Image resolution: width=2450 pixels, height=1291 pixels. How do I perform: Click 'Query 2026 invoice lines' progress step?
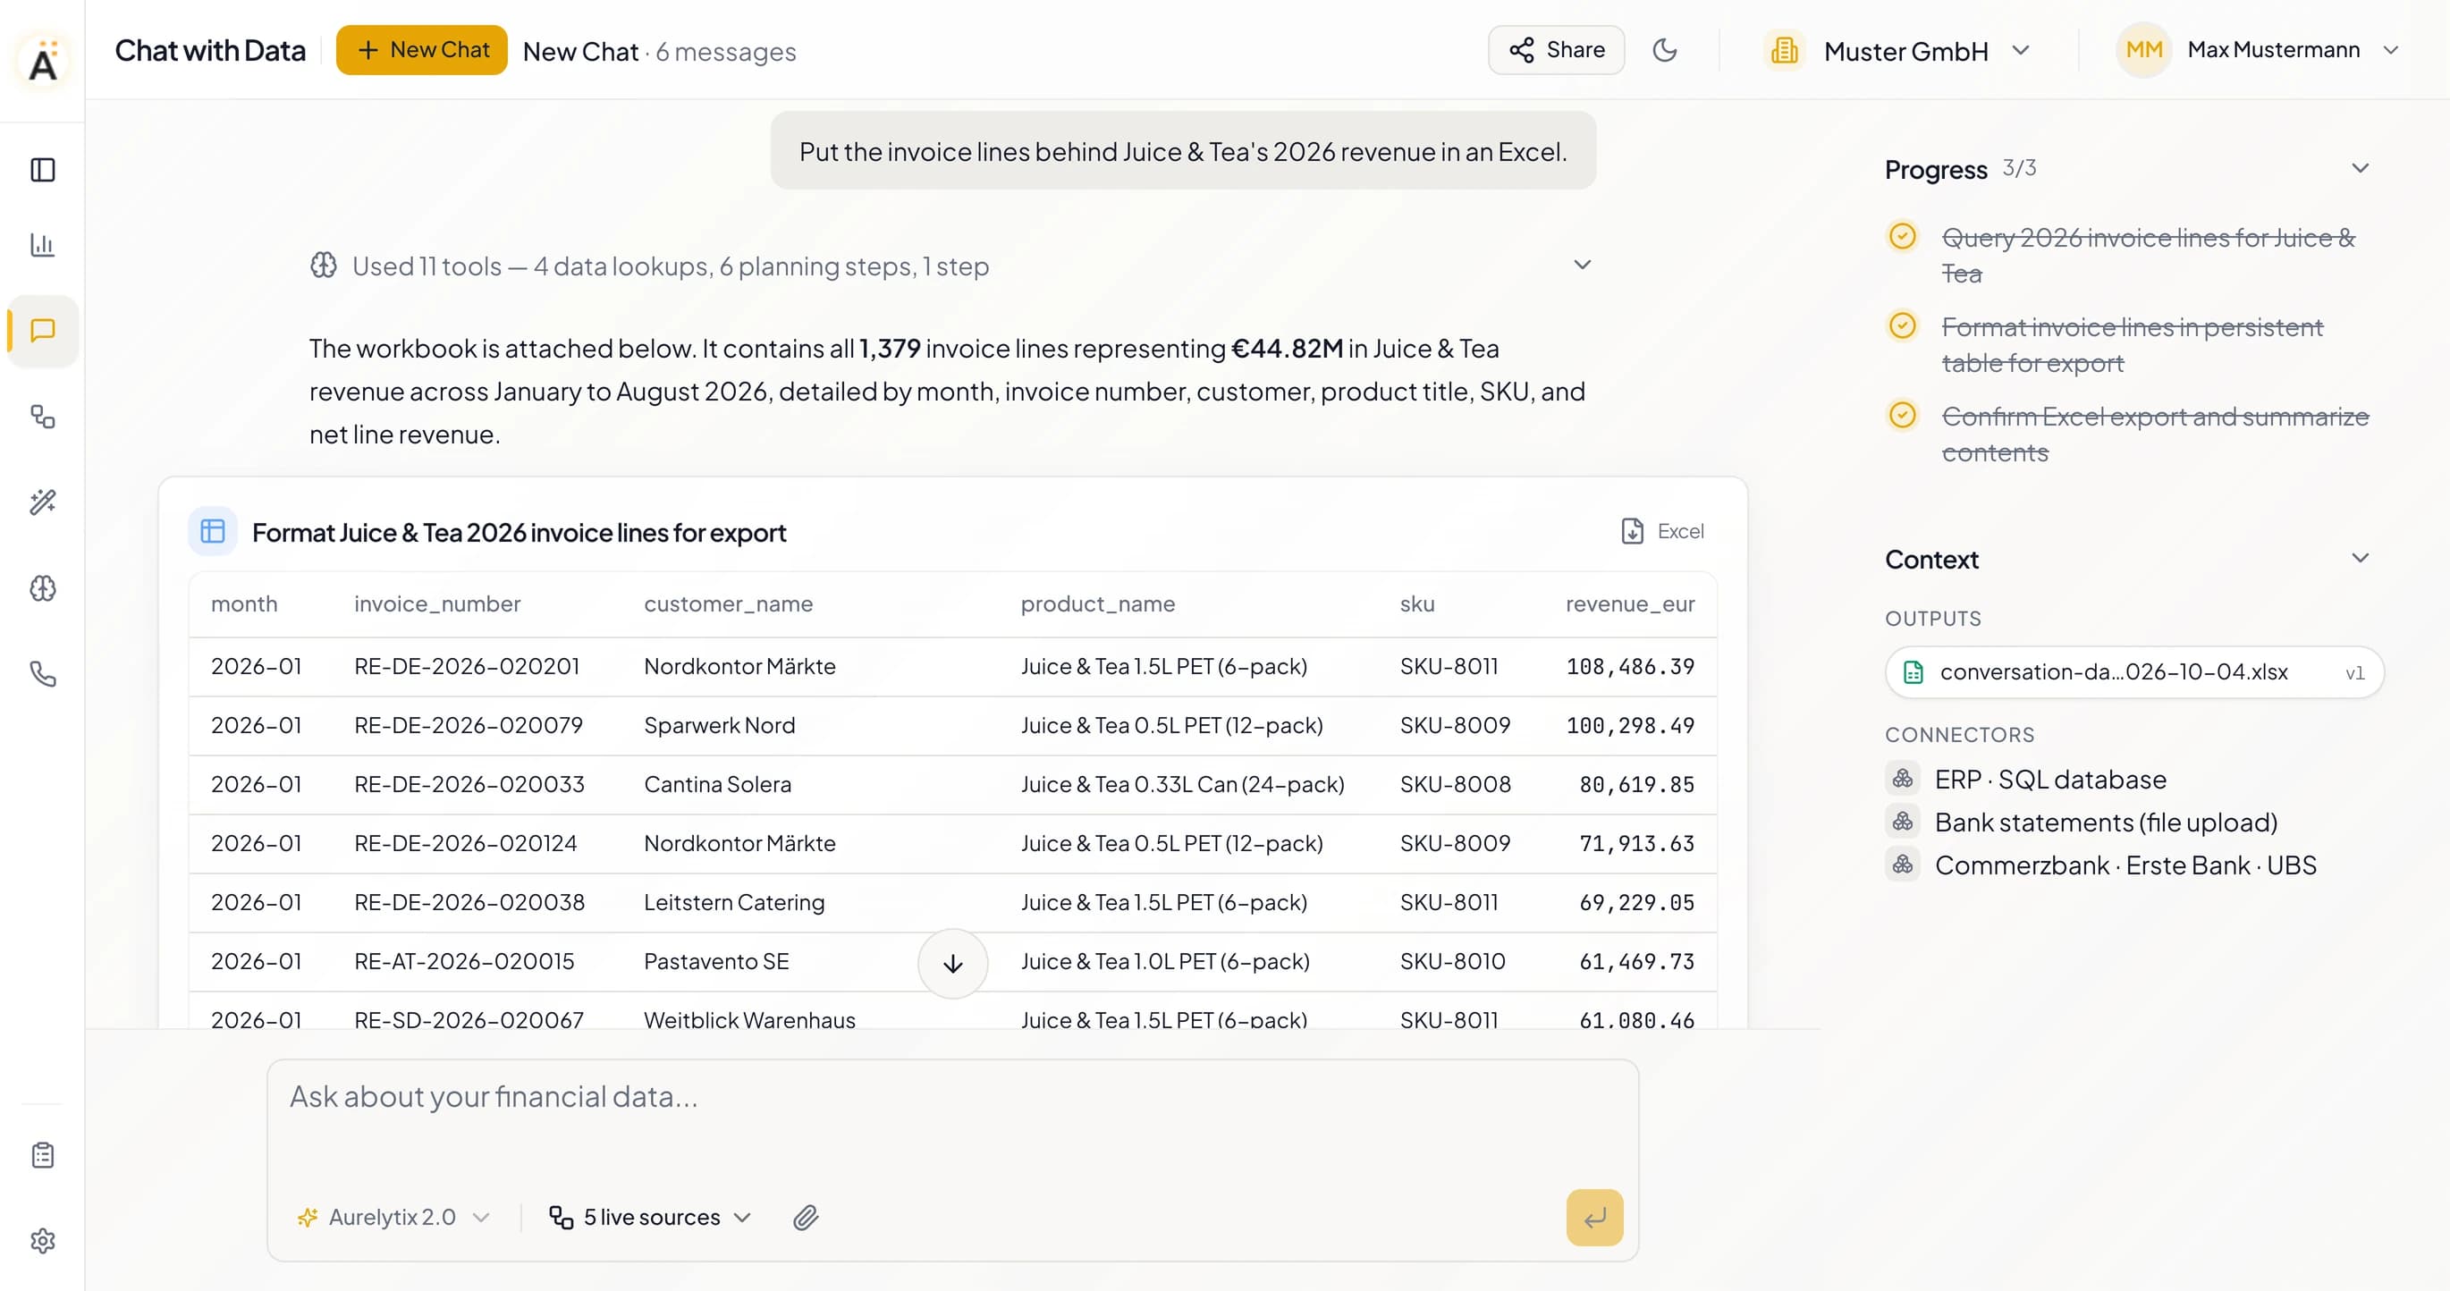tap(2148, 255)
